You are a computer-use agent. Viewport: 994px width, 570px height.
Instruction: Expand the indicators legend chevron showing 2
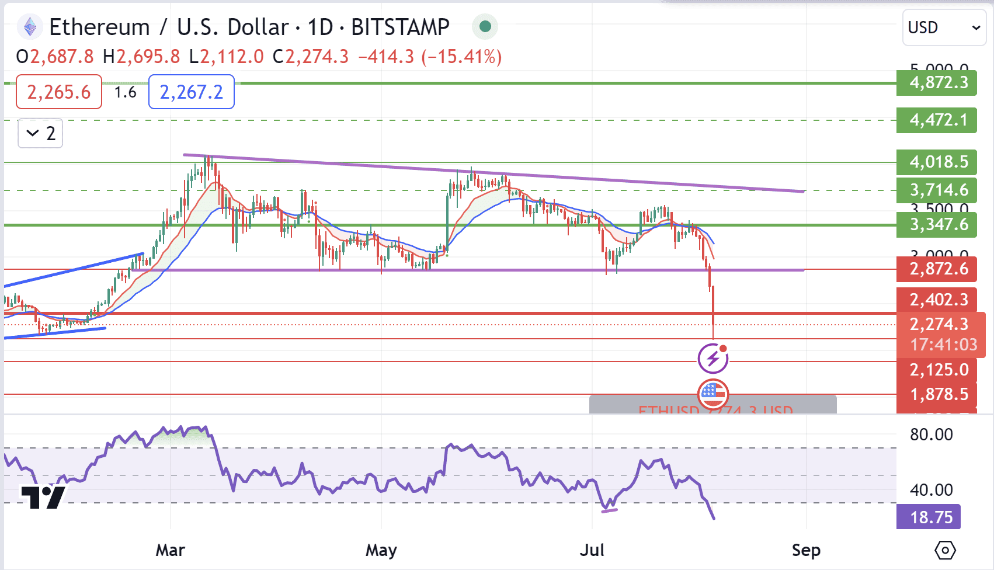coord(40,133)
